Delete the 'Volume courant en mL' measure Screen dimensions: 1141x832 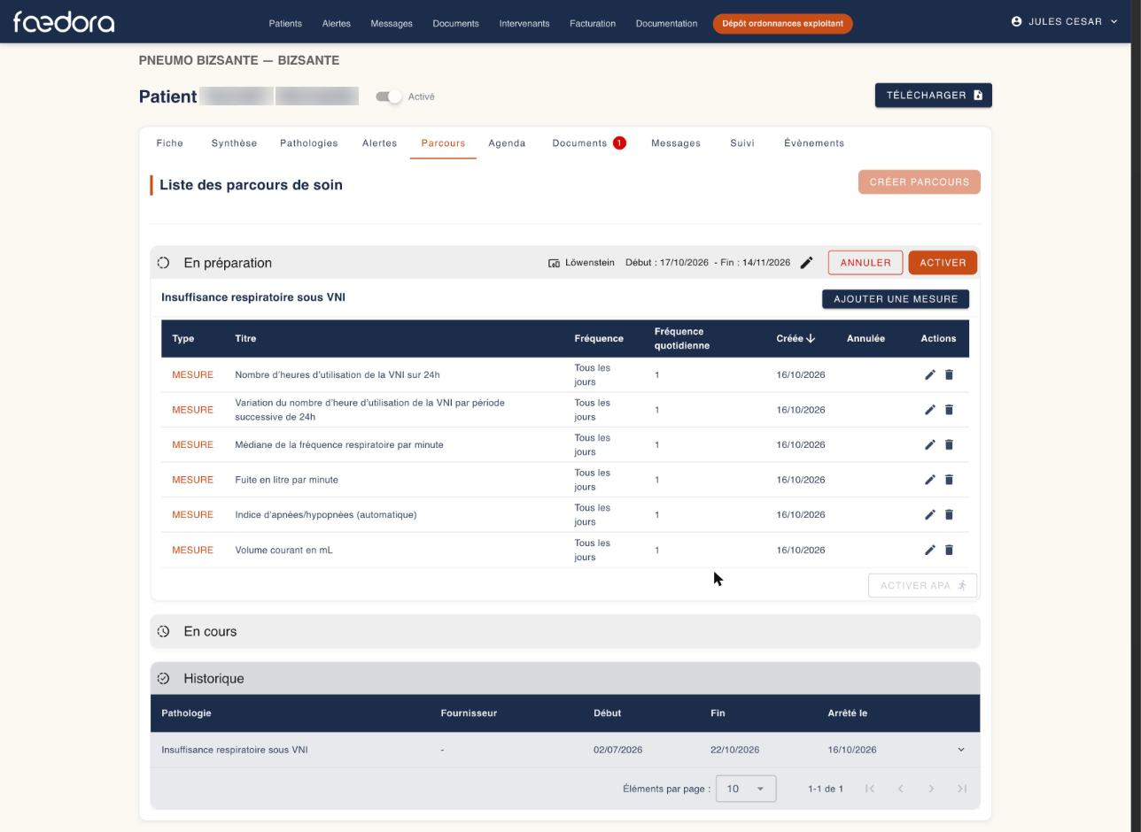click(949, 550)
